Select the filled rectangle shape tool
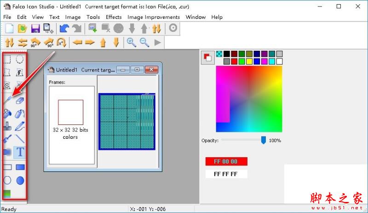 click(x=20, y=167)
